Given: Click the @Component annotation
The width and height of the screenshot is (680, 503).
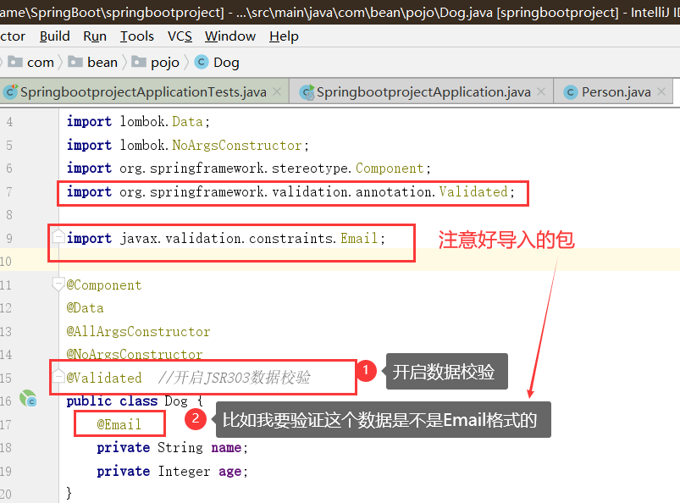Looking at the screenshot, I should click(x=104, y=285).
